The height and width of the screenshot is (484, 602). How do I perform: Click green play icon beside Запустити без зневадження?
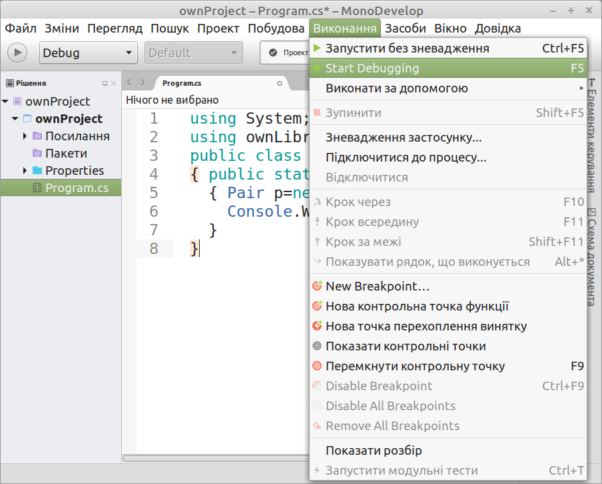(317, 48)
